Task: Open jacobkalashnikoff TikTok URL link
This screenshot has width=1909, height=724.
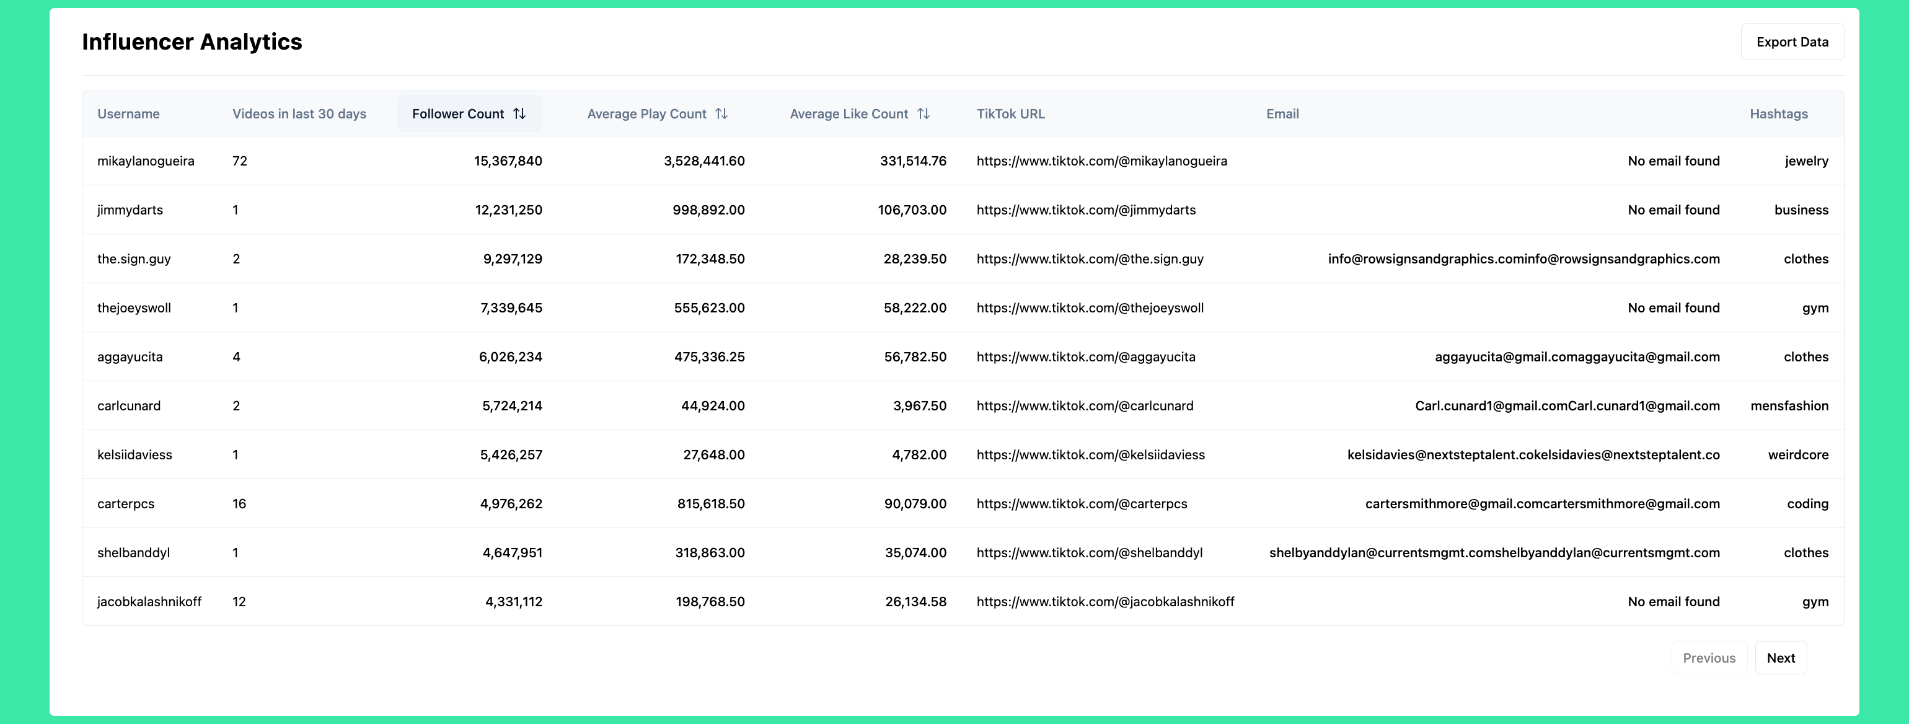Action: [1105, 601]
